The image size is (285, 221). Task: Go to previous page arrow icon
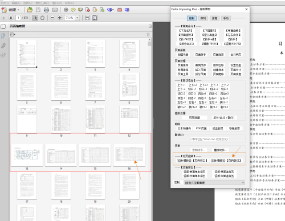click(x=3, y=18)
